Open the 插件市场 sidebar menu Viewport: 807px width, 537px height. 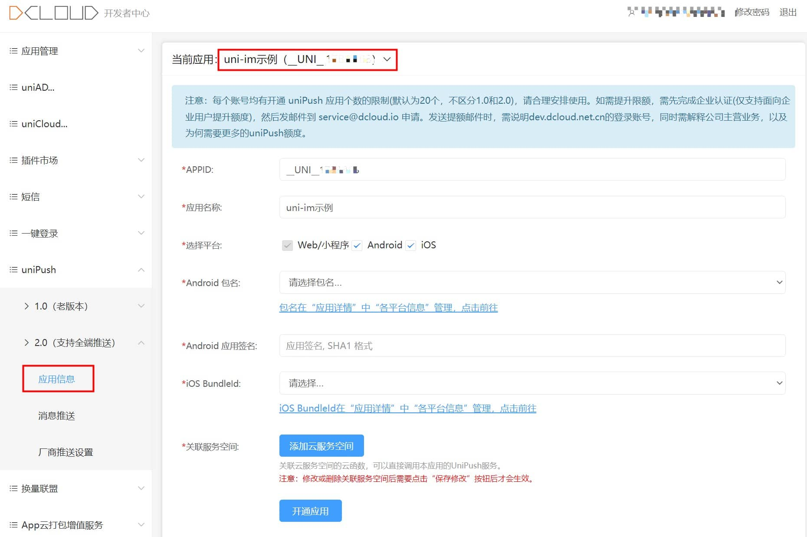tap(76, 160)
